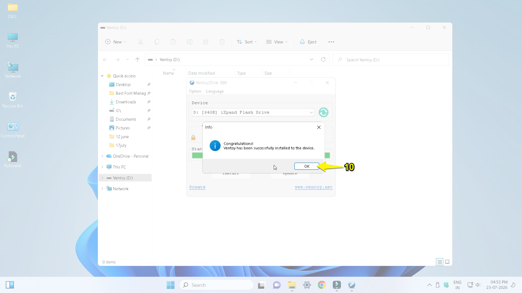Refresh the Ventoy device list icon
The height and width of the screenshot is (293, 522).
(x=323, y=112)
